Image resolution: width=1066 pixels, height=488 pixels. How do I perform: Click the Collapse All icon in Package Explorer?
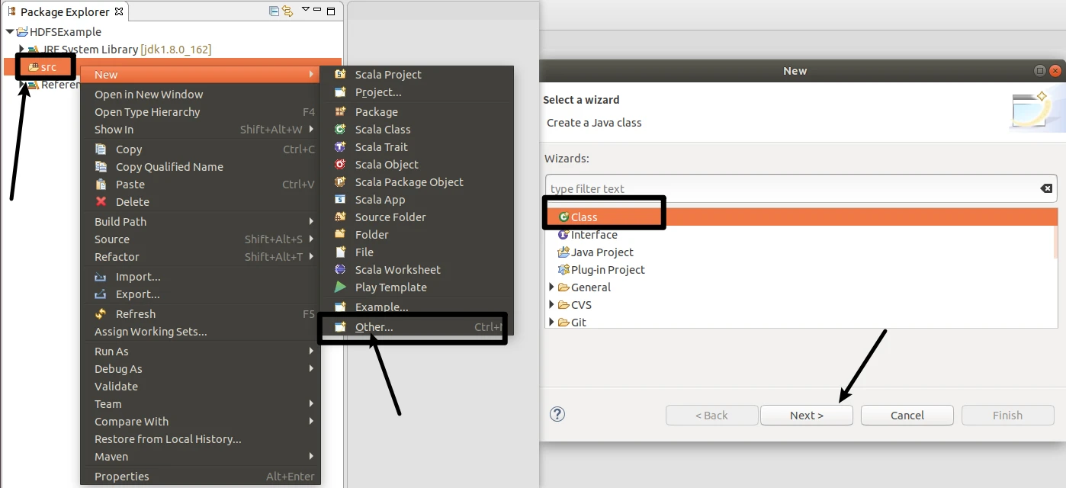275,11
